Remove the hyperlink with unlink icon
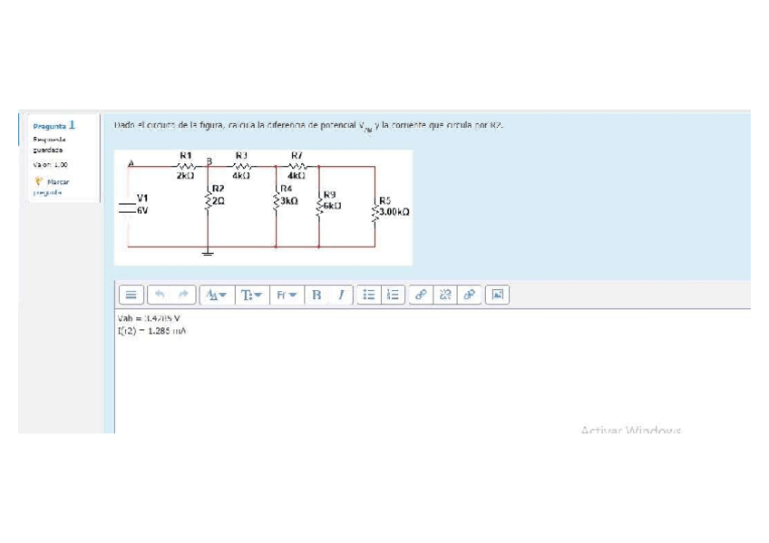The width and height of the screenshot is (769, 543). pyautogui.click(x=445, y=295)
